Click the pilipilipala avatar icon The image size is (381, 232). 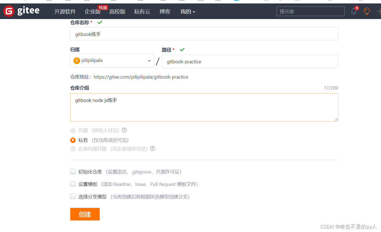pyautogui.click(x=77, y=60)
